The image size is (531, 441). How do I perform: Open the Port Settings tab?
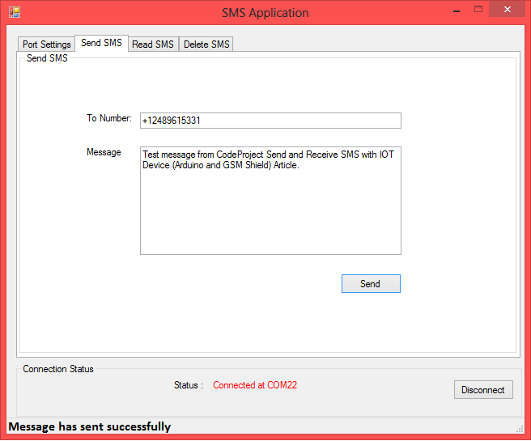[x=46, y=45]
